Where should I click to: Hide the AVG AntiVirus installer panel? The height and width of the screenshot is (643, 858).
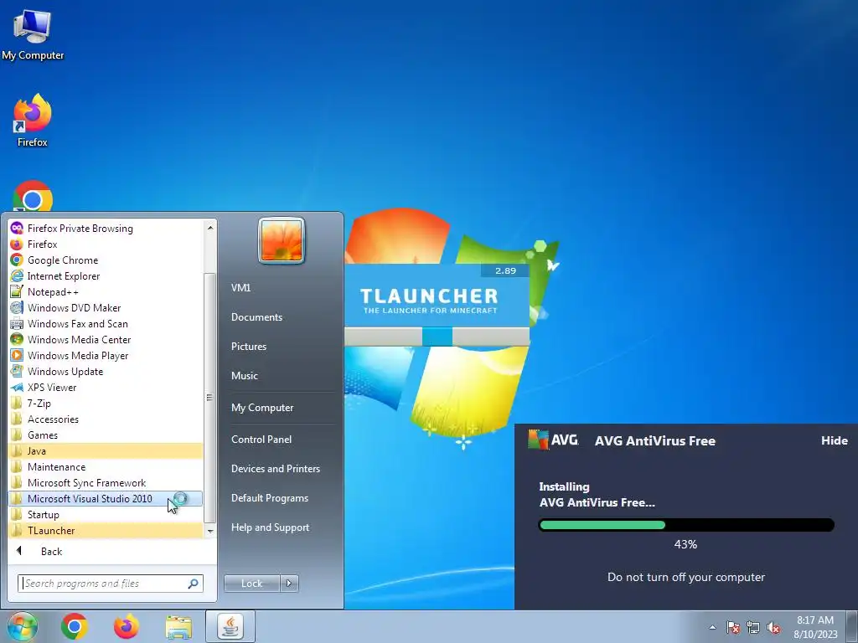click(x=834, y=440)
